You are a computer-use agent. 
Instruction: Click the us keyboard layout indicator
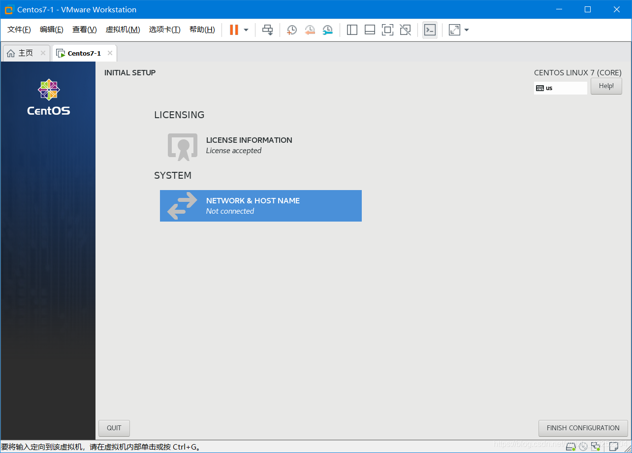[561, 88]
